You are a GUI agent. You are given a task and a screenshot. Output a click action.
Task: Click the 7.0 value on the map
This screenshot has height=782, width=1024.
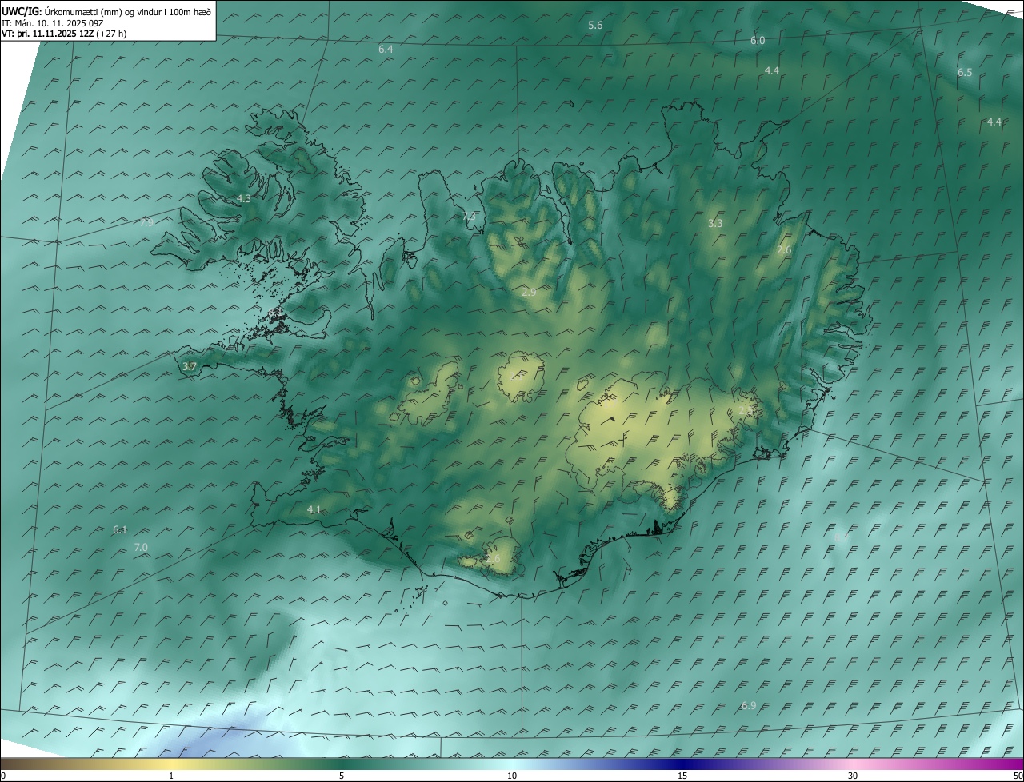click(141, 548)
